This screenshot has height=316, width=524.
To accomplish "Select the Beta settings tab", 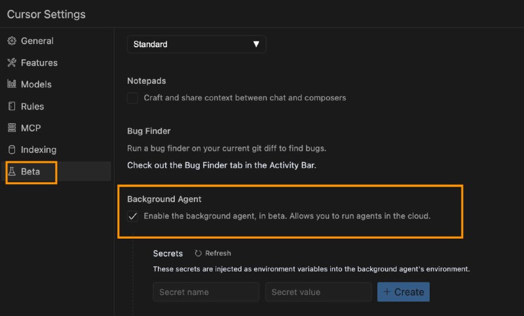I will coord(56,172).
